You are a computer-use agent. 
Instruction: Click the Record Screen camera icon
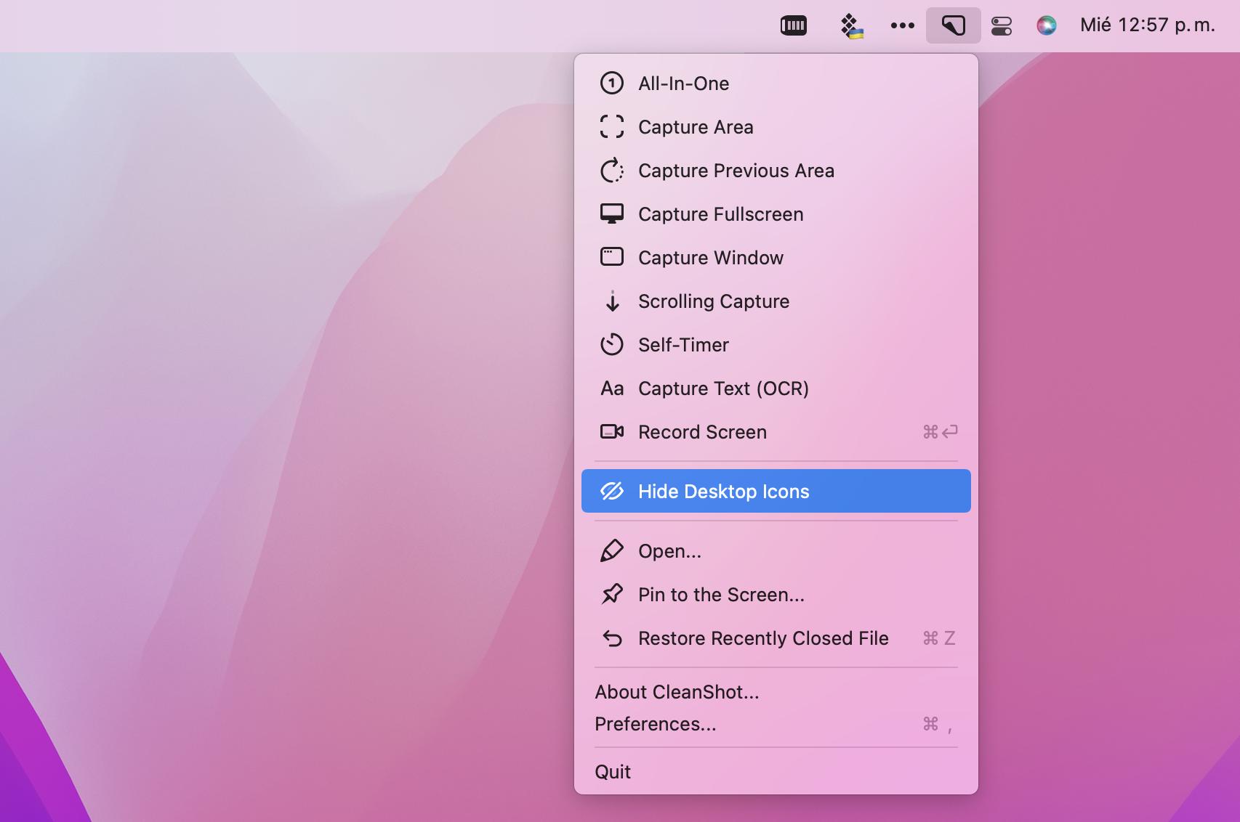tap(612, 432)
